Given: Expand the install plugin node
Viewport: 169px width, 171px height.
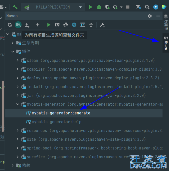Looking at the screenshot, I should [x=17, y=87].
